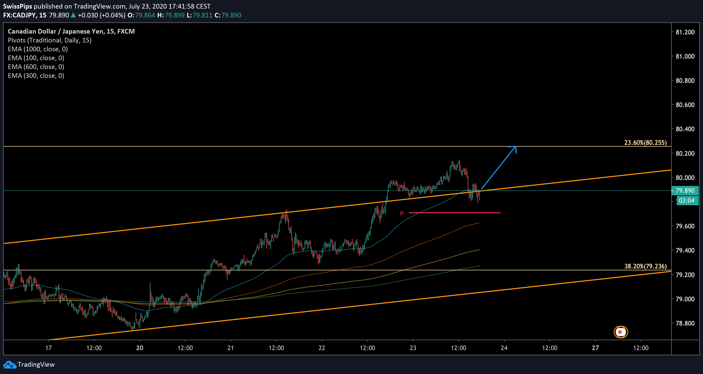The width and height of the screenshot is (703, 374).
Task: Click the 80.000 price axis label
Action: pyautogui.click(x=685, y=178)
